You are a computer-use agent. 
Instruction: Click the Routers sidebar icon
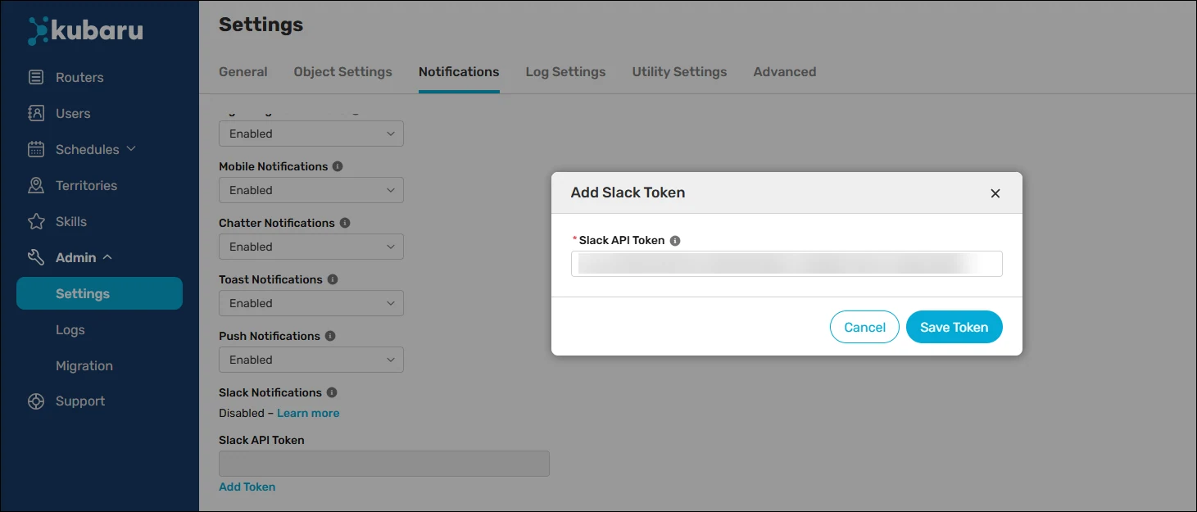(36, 77)
